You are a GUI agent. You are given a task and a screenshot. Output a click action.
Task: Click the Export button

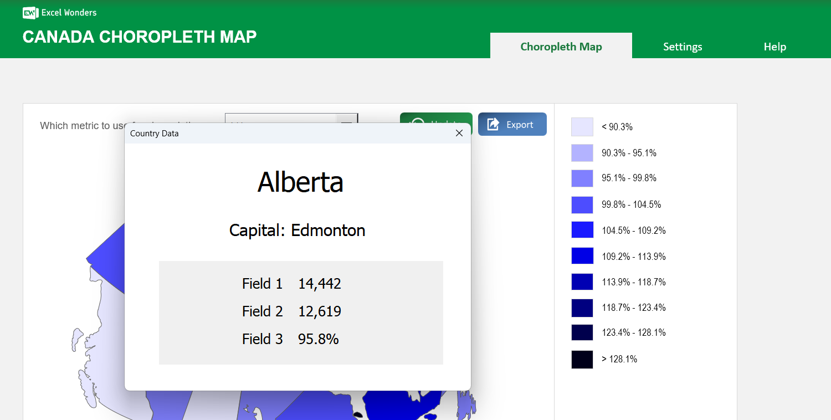(512, 124)
